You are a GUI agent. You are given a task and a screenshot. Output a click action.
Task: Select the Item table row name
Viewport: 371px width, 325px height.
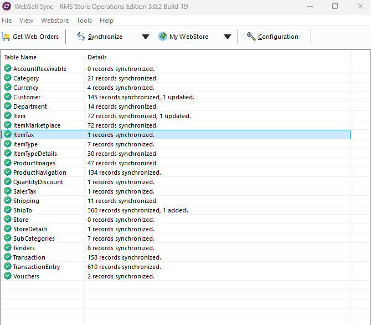pyautogui.click(x=19, y=116)
